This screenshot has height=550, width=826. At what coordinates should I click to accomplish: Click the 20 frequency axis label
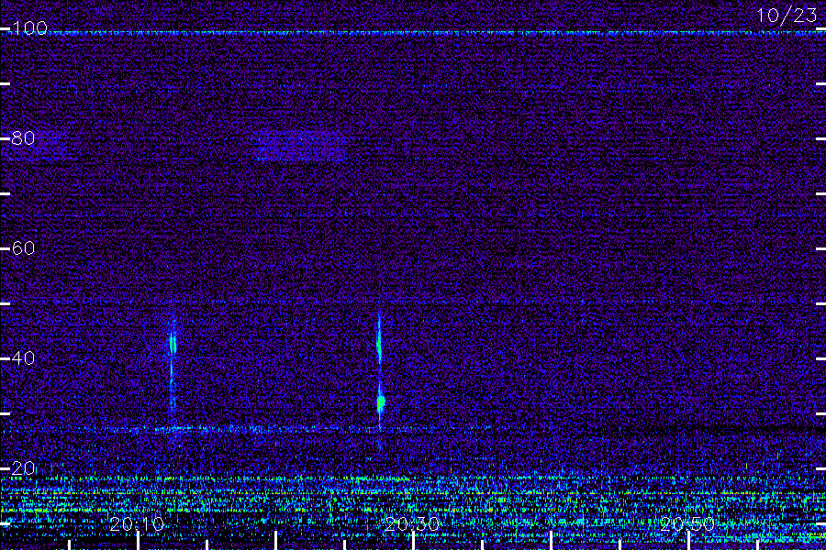[x=23, y=467]
